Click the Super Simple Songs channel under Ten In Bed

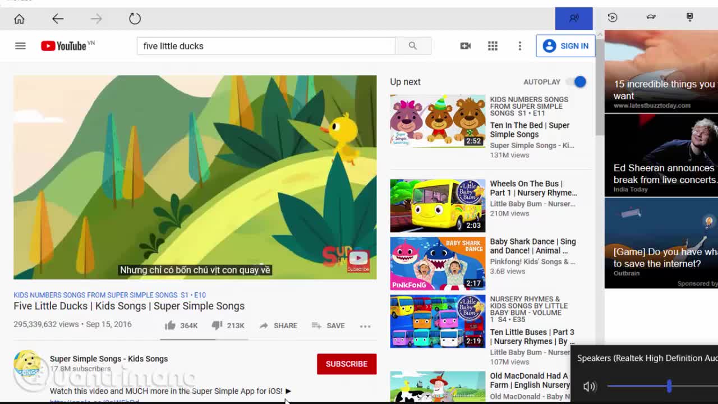(532, 145)
